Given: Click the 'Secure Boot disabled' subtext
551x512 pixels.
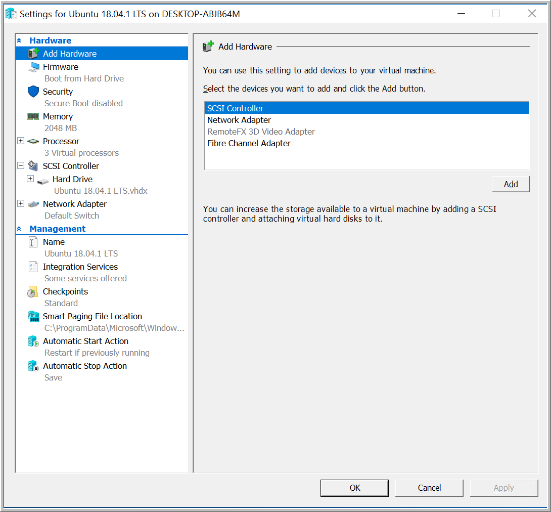Looking at the screenshot, I should 83,103.
